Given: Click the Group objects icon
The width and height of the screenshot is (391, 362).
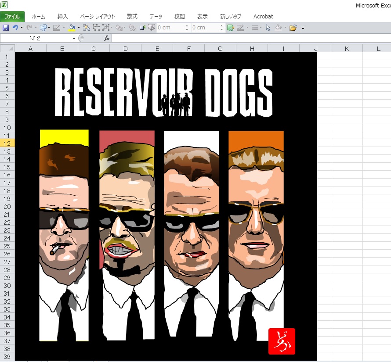Looking at the screenshot, I should [x=96, y=28].
